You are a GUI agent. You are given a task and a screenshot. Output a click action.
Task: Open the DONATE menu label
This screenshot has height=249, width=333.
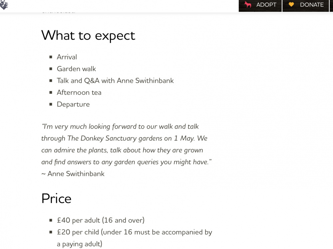pyautogui.click(x=312, y=5)
